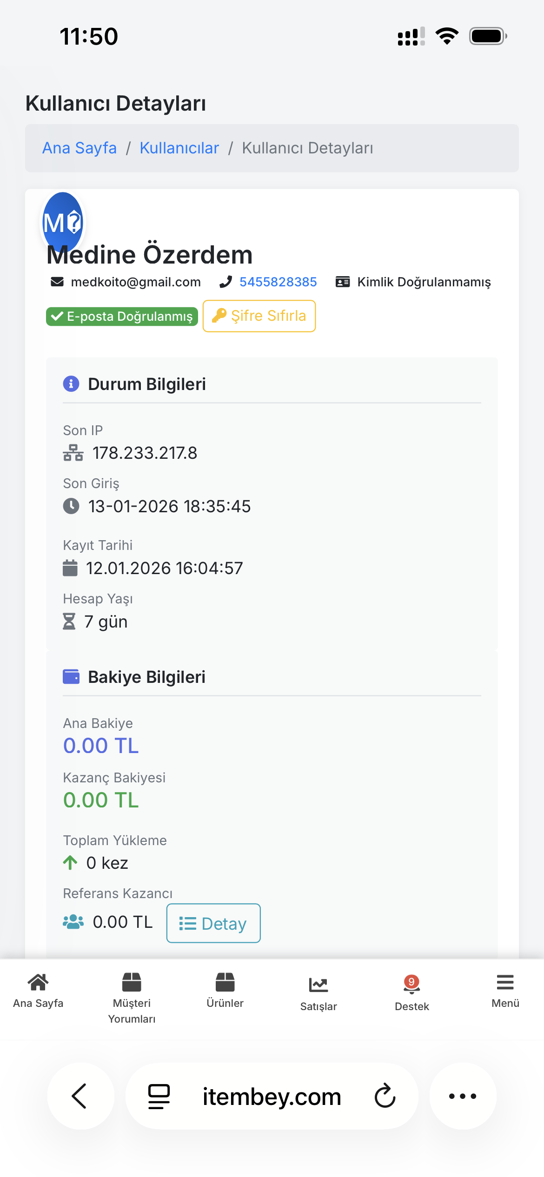The height and width of the screenshot is (1177, 544).
Task: Open Müşteri Yorumları from bottom nav
Action: 132,983
